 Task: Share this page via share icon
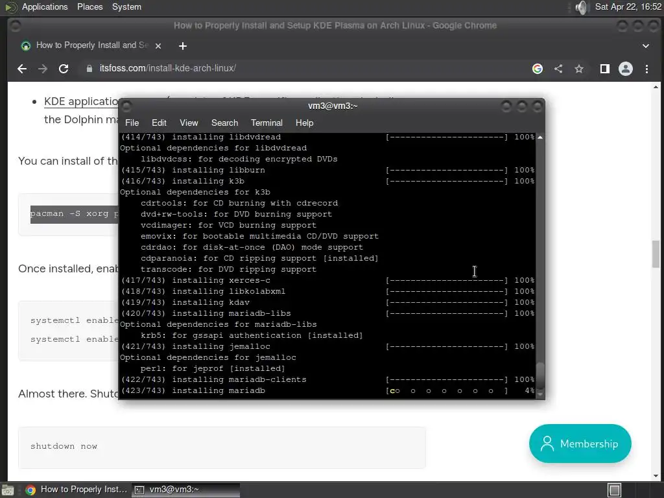tap(558, 69)
